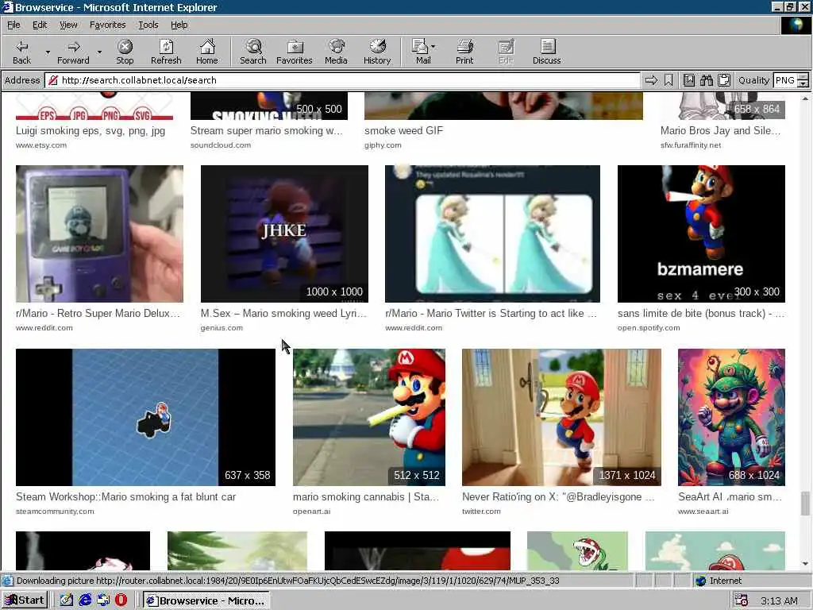
Task: Open the bzmamere Mario thumbnail
Action: click(701, 234)
